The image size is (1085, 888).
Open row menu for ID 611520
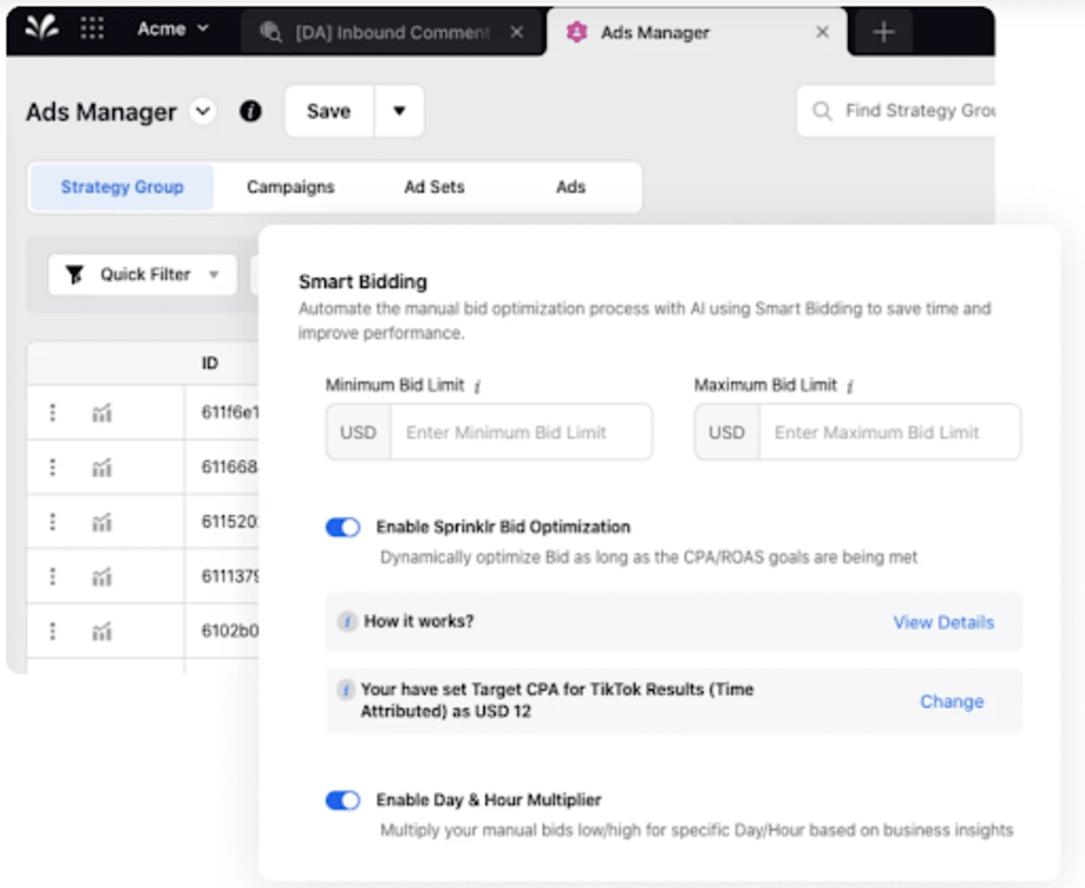coord(52,523)
